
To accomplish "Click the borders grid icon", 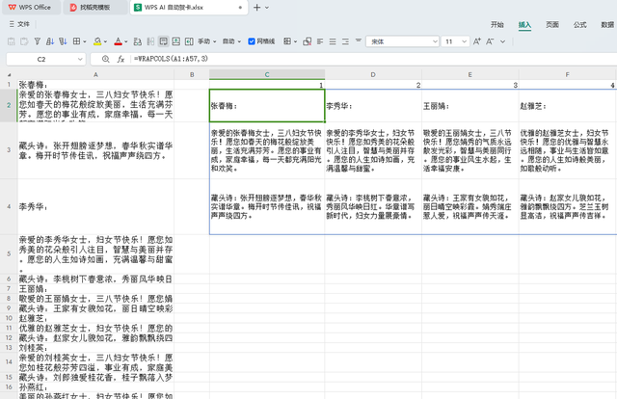I will 77,41.
